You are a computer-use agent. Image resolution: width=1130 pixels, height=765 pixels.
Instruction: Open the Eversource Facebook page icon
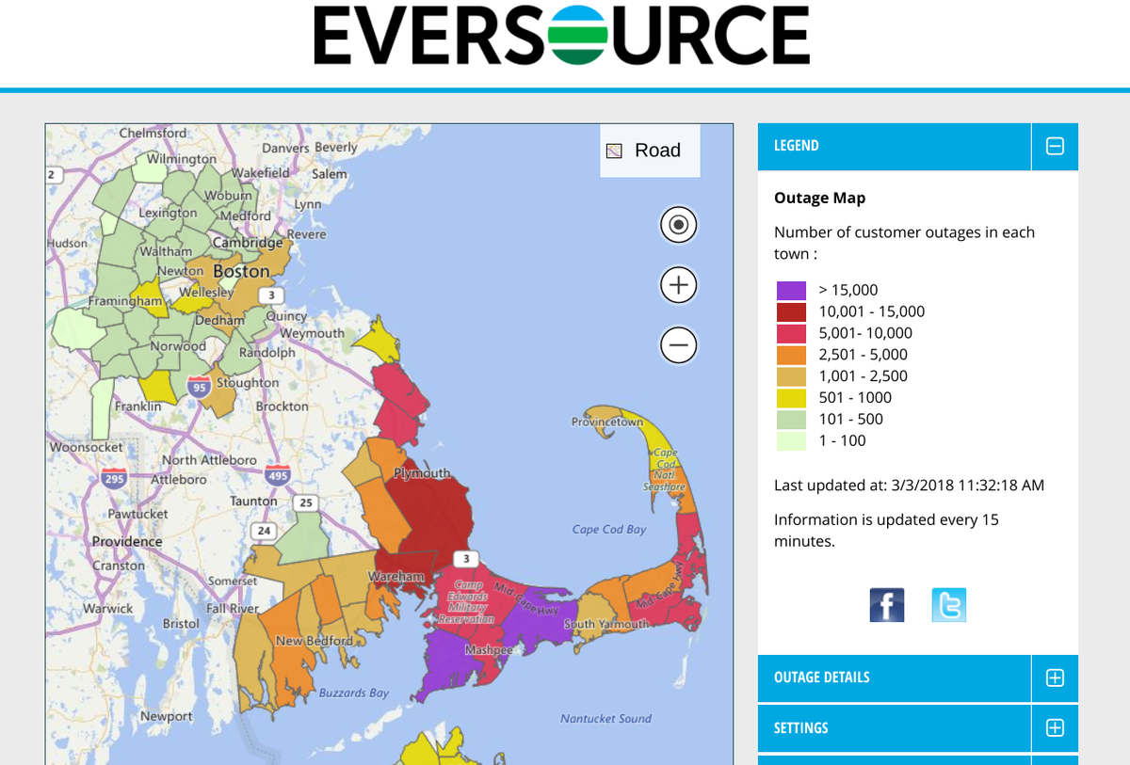pos(886,605)
